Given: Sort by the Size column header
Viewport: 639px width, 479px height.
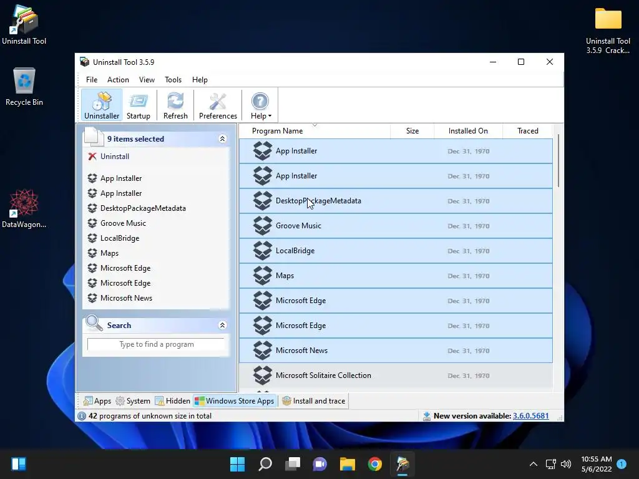Looking at the screenshot, I should (x=412, y=131).
